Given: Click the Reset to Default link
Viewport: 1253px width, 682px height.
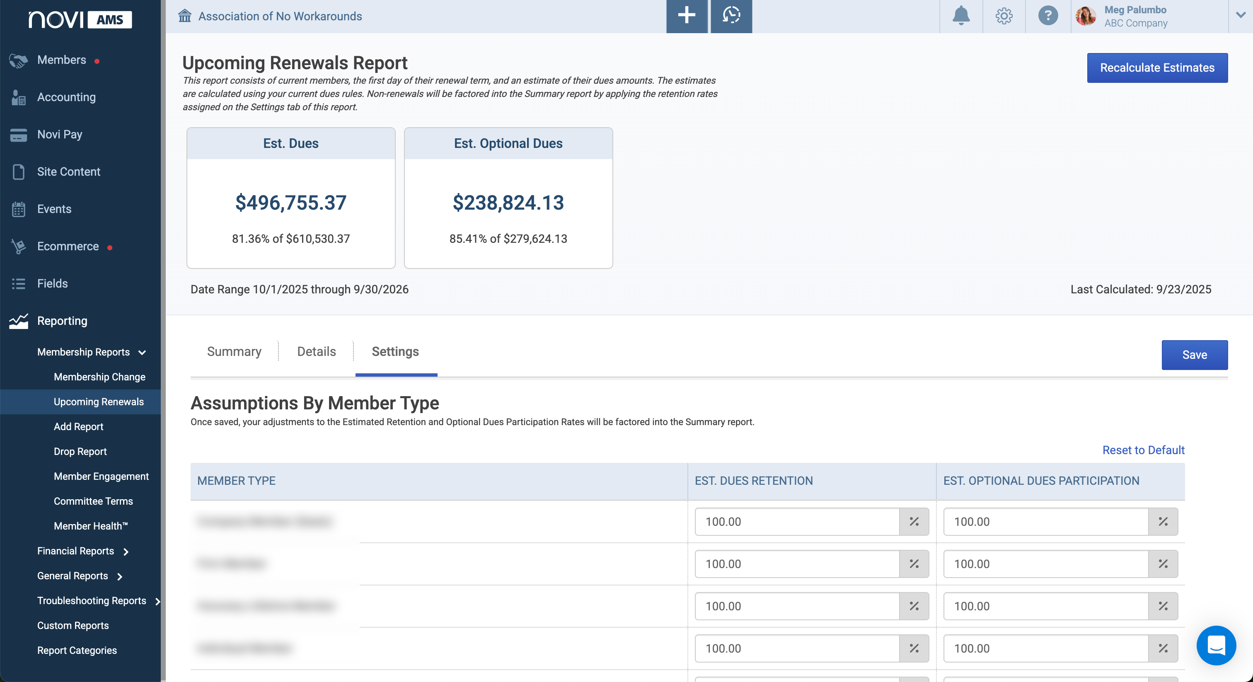Looking at the screenshot, I should (x=1143, y=450).
